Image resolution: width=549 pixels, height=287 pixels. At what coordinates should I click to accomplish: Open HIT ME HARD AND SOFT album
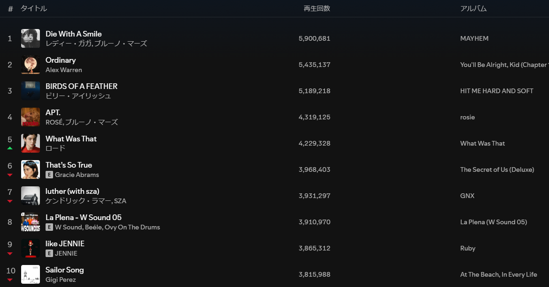[496, 91]
